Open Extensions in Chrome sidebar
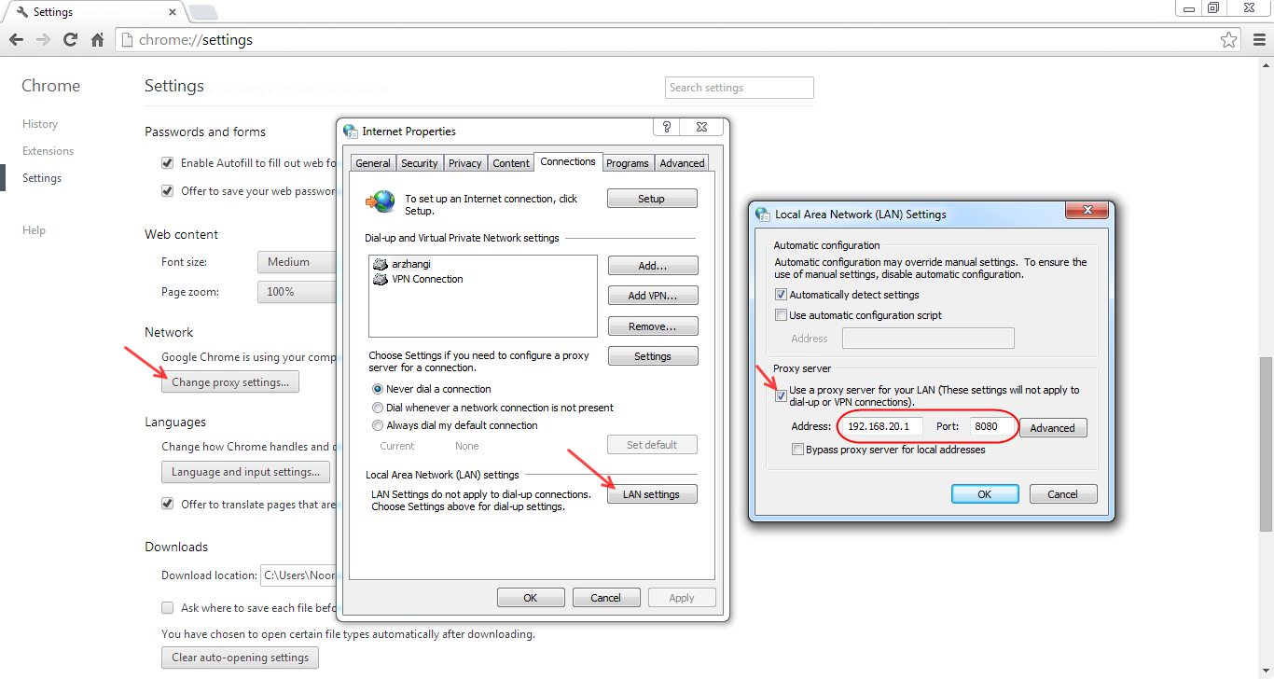 [x=48, y=151]
